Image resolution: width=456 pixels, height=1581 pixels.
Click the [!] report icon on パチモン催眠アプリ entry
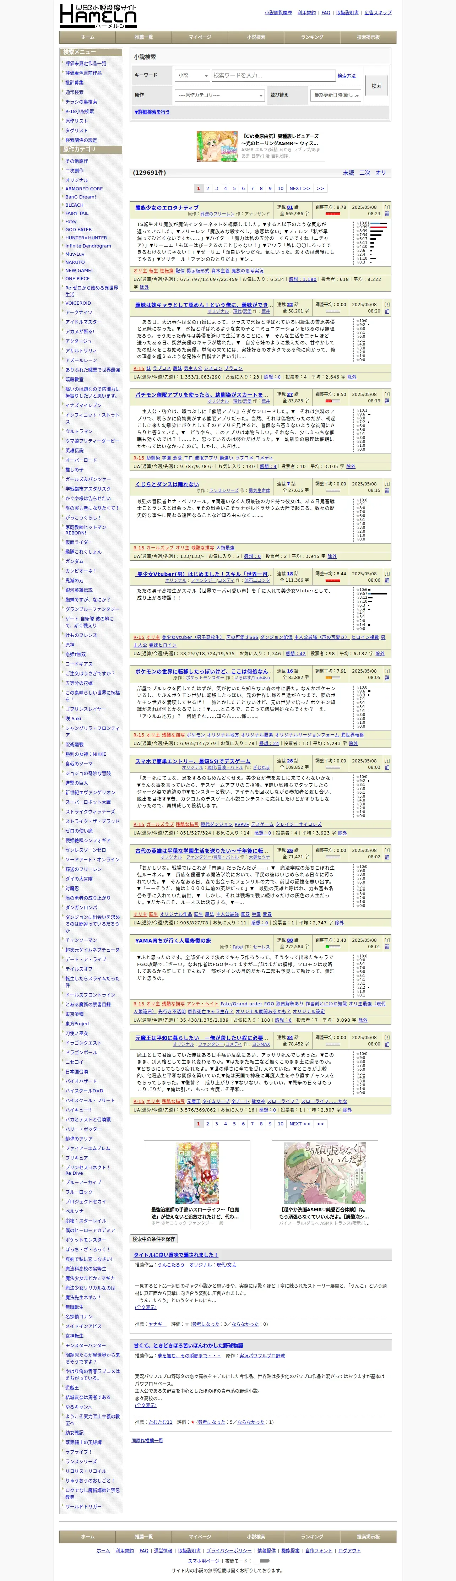coord(387,394)
